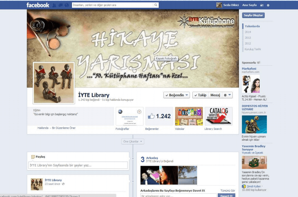This screenshot has height=197, width=298.
Task: Open Markafoni sponsored link
Action: pos(249,68)
